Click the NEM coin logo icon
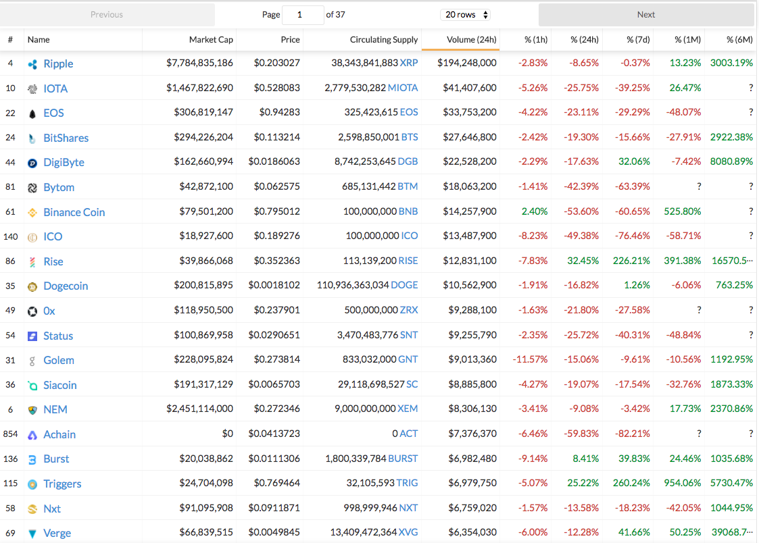This screenshot has height=543, width=759. (x=32, y=410)
